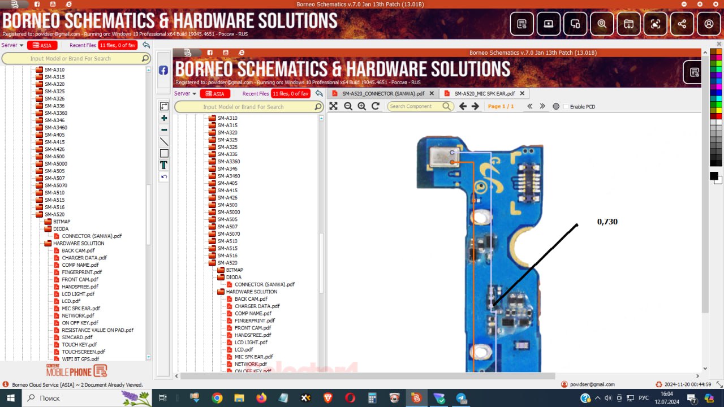
Task: Open the main window's Server dropdown
Action: 12,45
